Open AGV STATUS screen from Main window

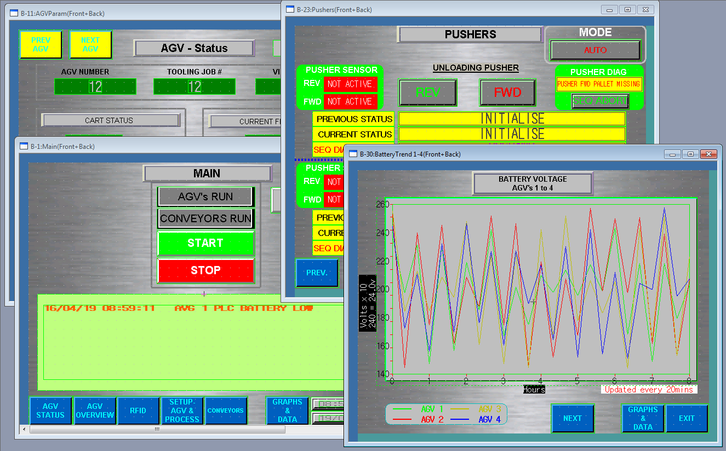(x=50, y=410)
